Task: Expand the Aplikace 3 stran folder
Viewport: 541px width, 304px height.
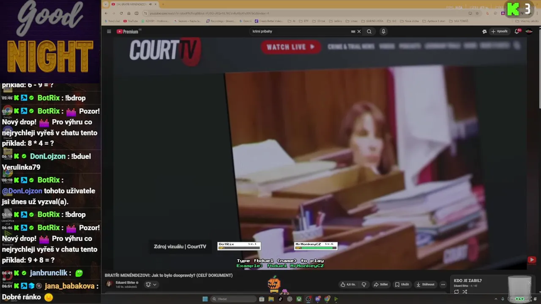Action: 434,21
